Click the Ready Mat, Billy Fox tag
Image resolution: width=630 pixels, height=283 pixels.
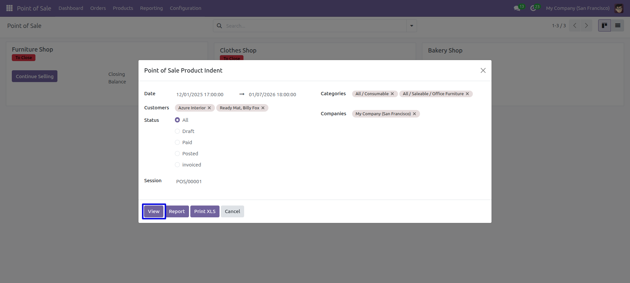[240, 108]
